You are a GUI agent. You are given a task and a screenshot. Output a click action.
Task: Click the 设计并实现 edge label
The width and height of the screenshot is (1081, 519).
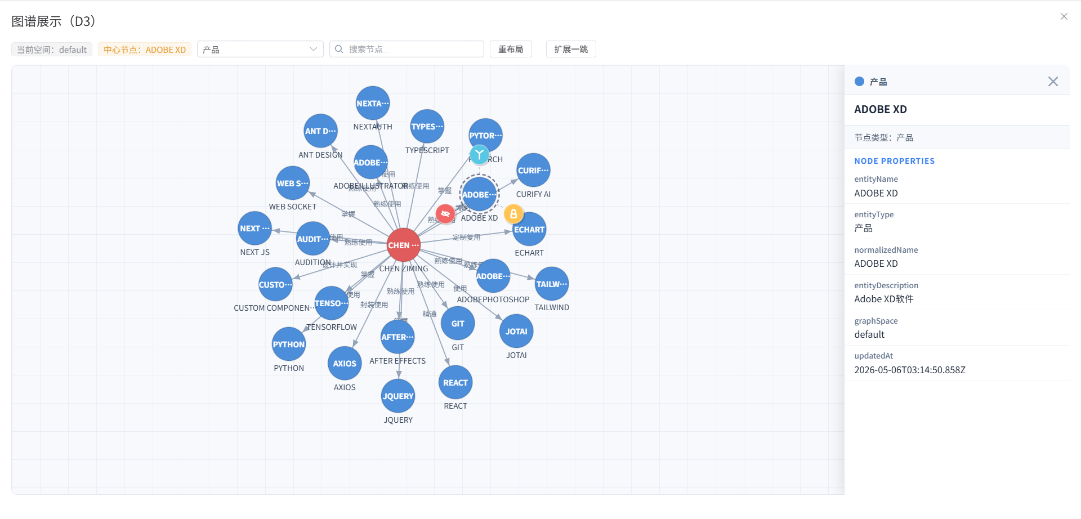[x=340, y=265]
